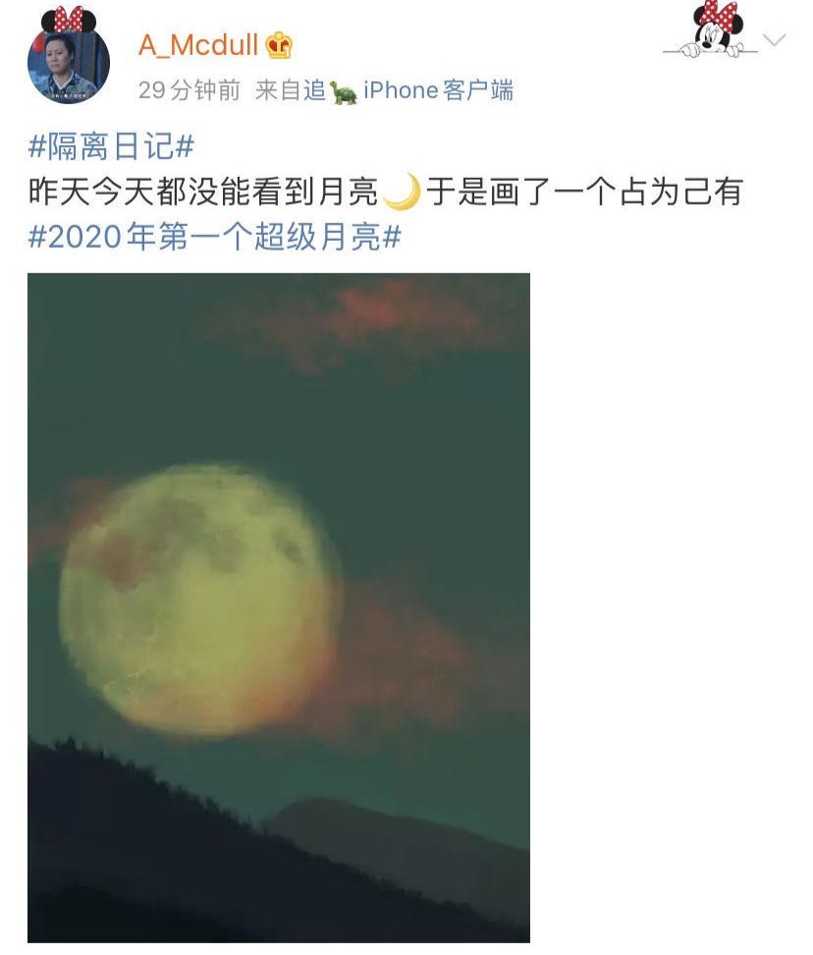
Task: Open the #2020年第一个超级月亮# hashtag topic
Action: [215, 237]
